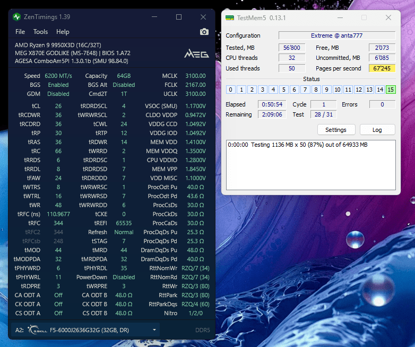Click thread status box 10
415x347 pixels.
pos(338,90)
